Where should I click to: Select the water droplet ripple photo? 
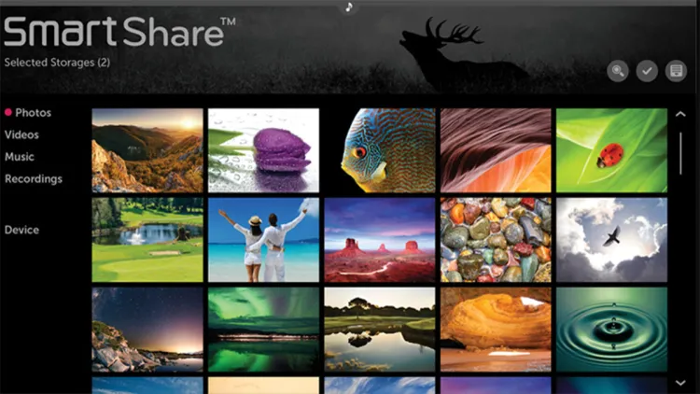611,329
